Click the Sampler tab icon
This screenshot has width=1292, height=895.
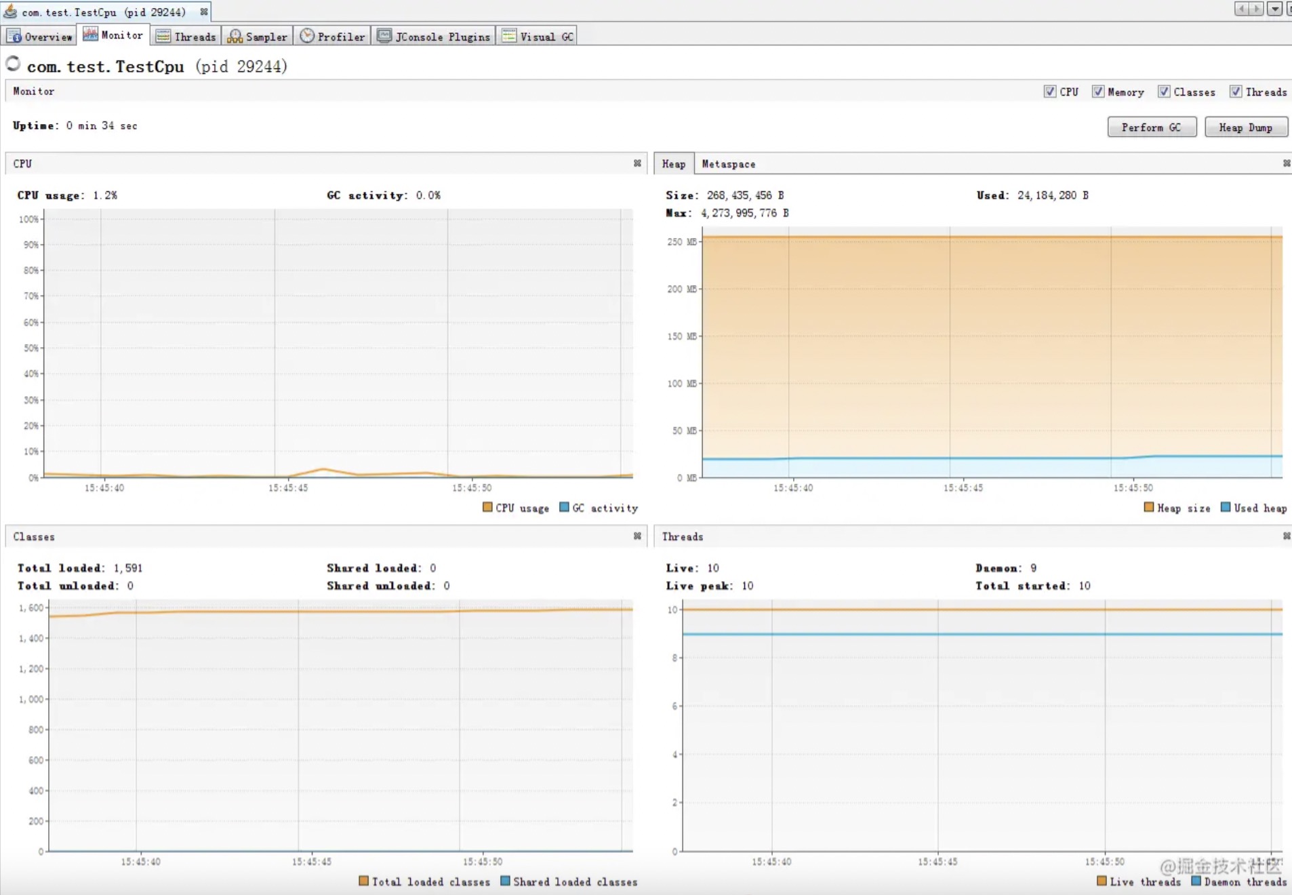[x=235, y=37]
